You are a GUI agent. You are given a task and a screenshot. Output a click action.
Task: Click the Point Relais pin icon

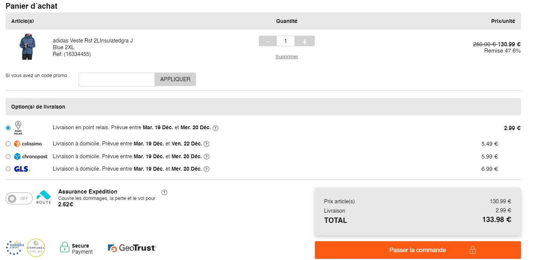click(18, 128)
